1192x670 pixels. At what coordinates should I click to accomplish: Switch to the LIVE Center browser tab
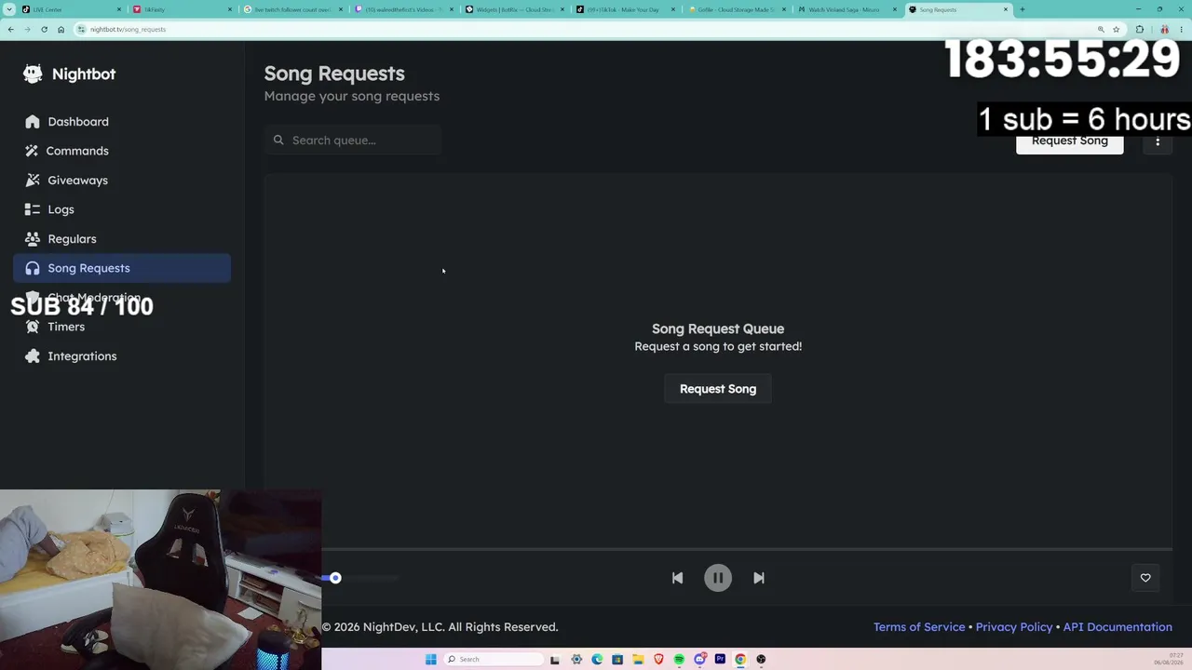[x=70, y=9]
